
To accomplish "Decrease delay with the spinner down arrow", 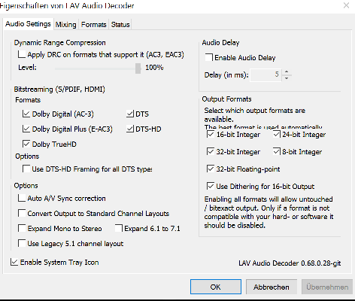I will 287,78.
